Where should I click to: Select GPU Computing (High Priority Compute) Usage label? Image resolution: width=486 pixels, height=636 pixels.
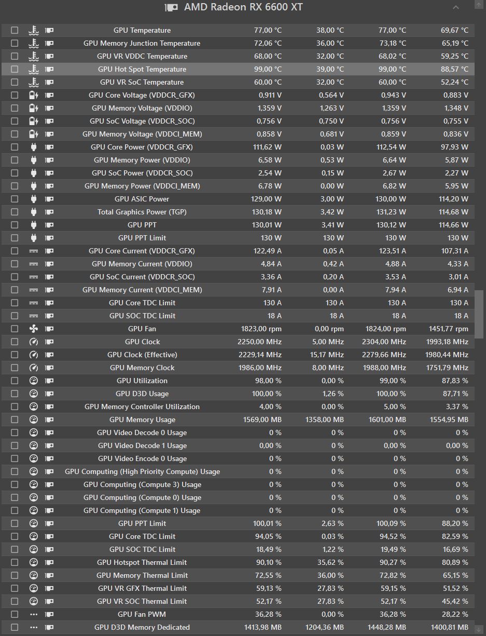[142, 471]
